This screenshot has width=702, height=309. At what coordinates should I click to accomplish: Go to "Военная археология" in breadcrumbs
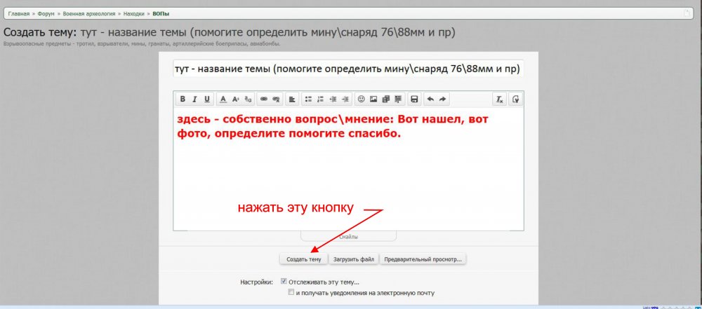coord(88,13)
